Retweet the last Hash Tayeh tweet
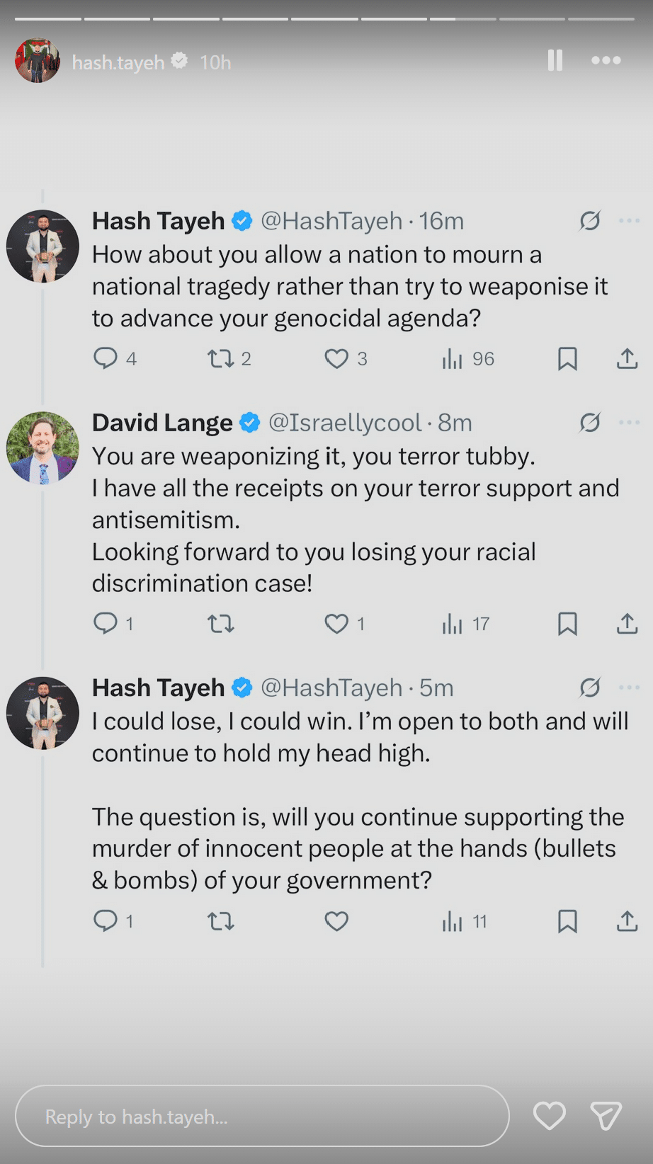Image resolution: width=653 pixels, height=1164 pixels. coord(221,921)
